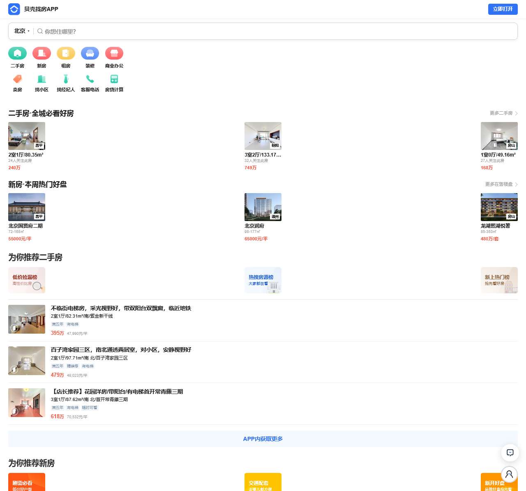Open 交通配套 new home card

pyautogui.click(x=263, y=482)
